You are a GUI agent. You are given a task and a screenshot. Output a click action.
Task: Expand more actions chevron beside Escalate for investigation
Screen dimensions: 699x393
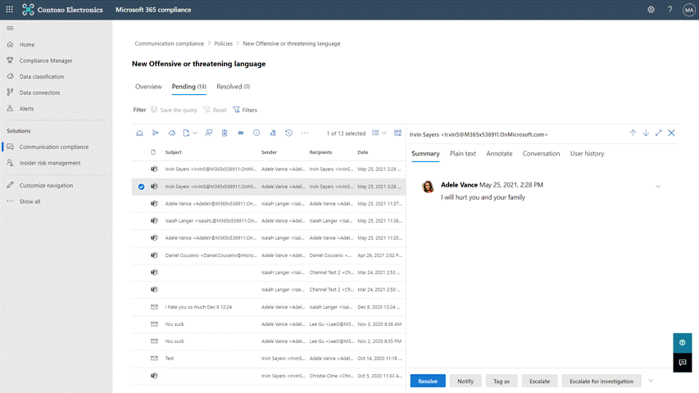(651, 381)
